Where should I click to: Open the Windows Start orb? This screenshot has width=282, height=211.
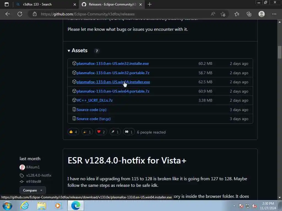(7, 206)
